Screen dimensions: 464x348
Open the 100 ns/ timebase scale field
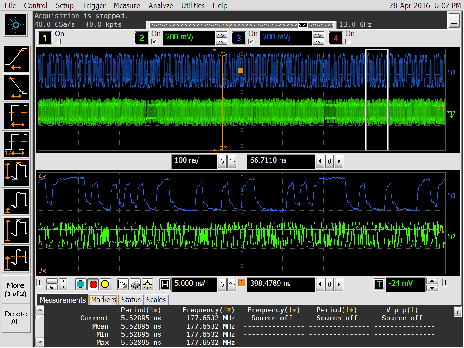[193, 161]
